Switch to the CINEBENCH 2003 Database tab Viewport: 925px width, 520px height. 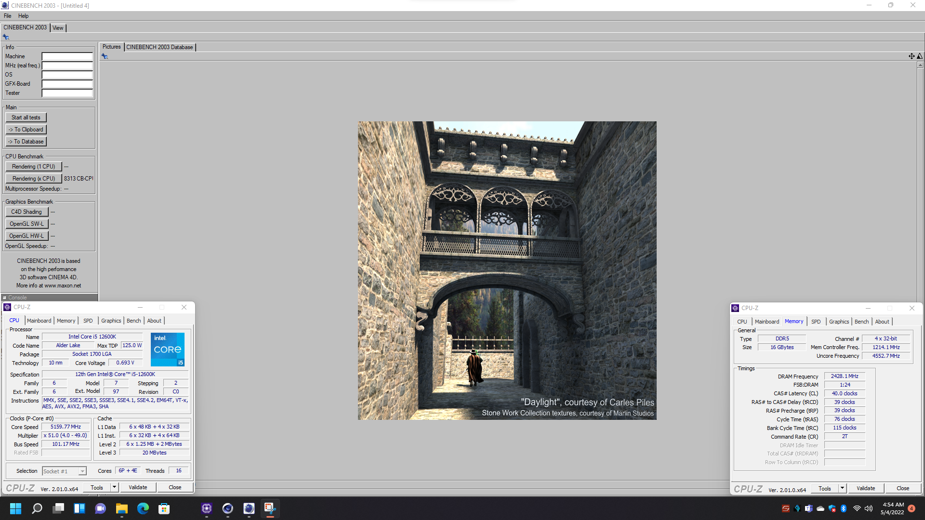pyautogui.click(x=159, y=47)
